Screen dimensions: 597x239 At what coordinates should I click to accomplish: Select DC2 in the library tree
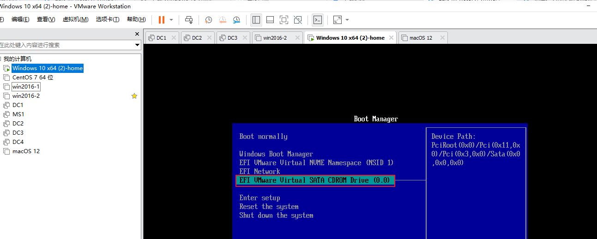(x=18, y=124)
